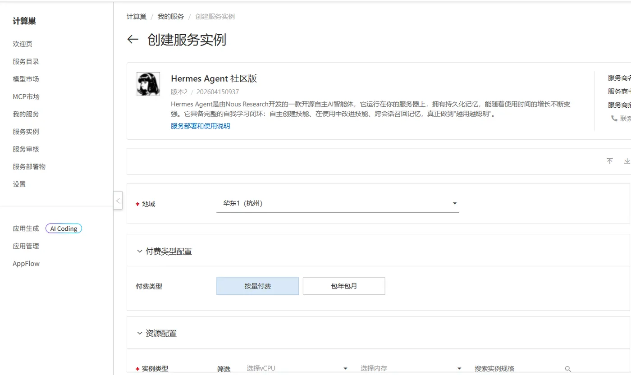This screenshot has width=631, height=375.
Task: Click the 202604150937 build number
Action: tap(218, 92)
